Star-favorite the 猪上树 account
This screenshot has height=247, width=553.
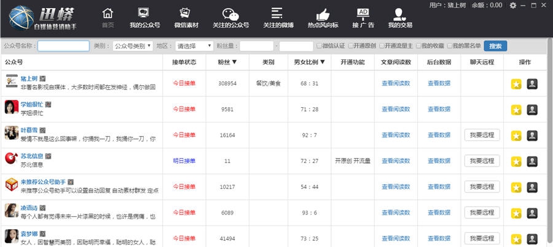pos(516,84)
